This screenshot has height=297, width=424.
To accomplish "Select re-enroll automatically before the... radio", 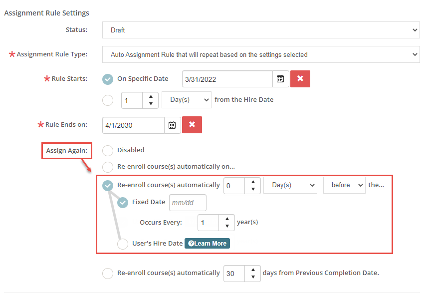I will 108,186.
